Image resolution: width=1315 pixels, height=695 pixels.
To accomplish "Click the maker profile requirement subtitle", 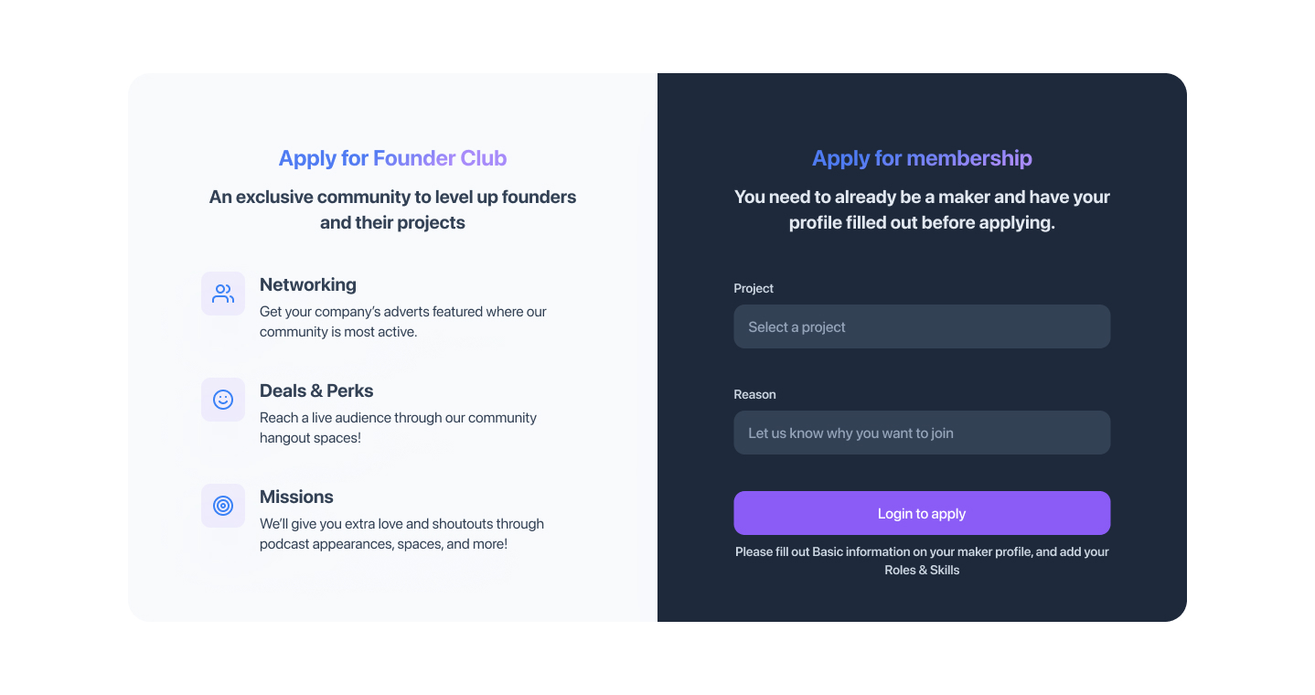I will pyautogui.click(x=922, y=209).
